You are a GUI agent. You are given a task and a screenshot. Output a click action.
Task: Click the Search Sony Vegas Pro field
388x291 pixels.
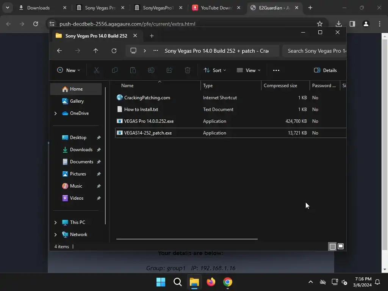pos(314,51)
